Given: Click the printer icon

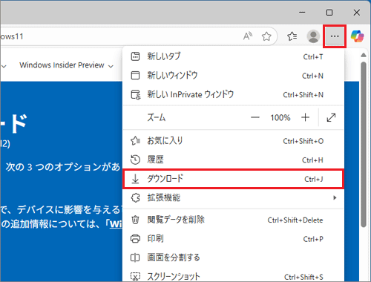Looking at the screenshot, I should 135,239.
